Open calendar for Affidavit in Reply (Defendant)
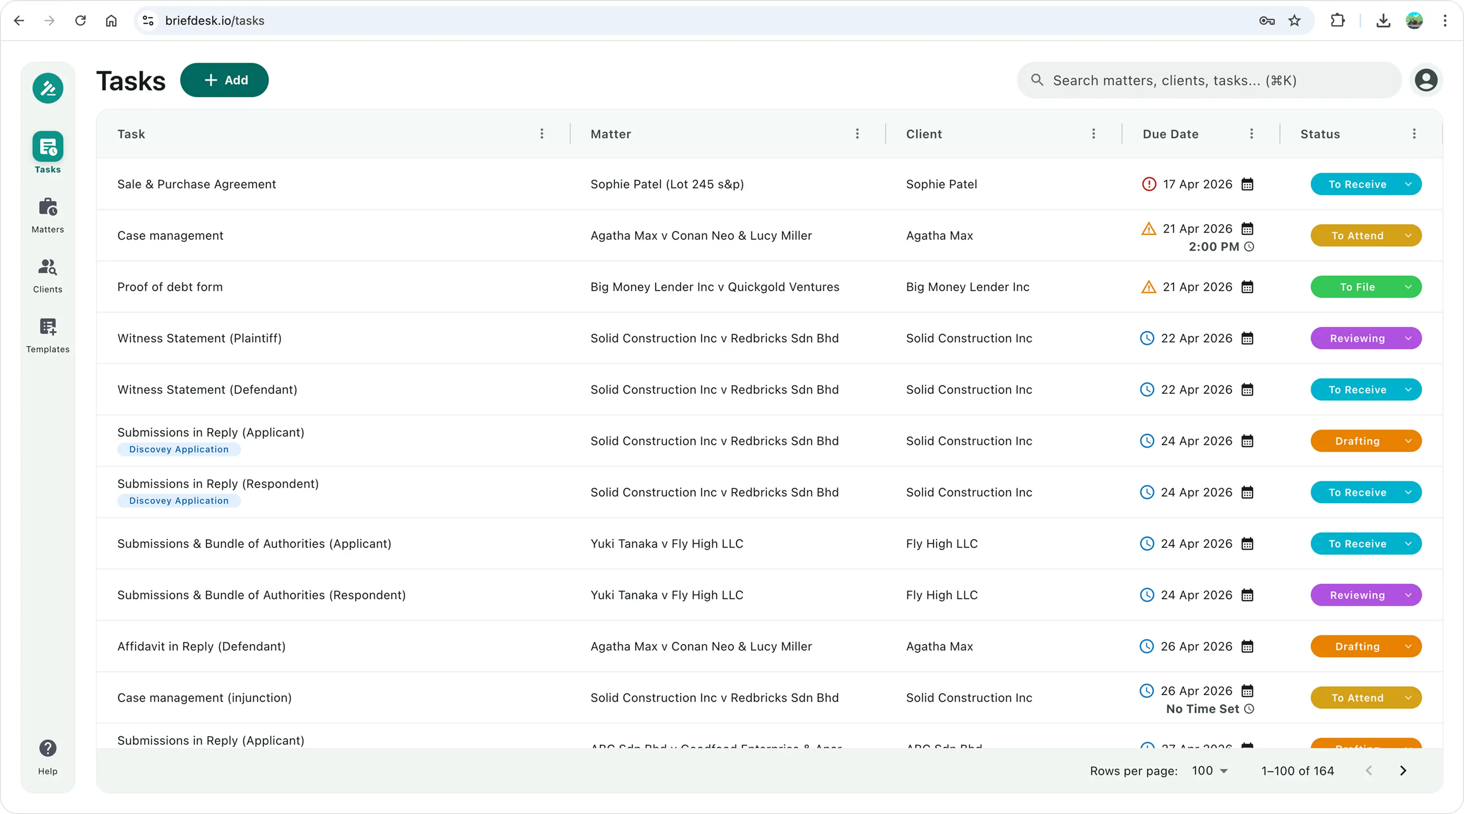The image size is (1464, 814). tap(1247, 646)
